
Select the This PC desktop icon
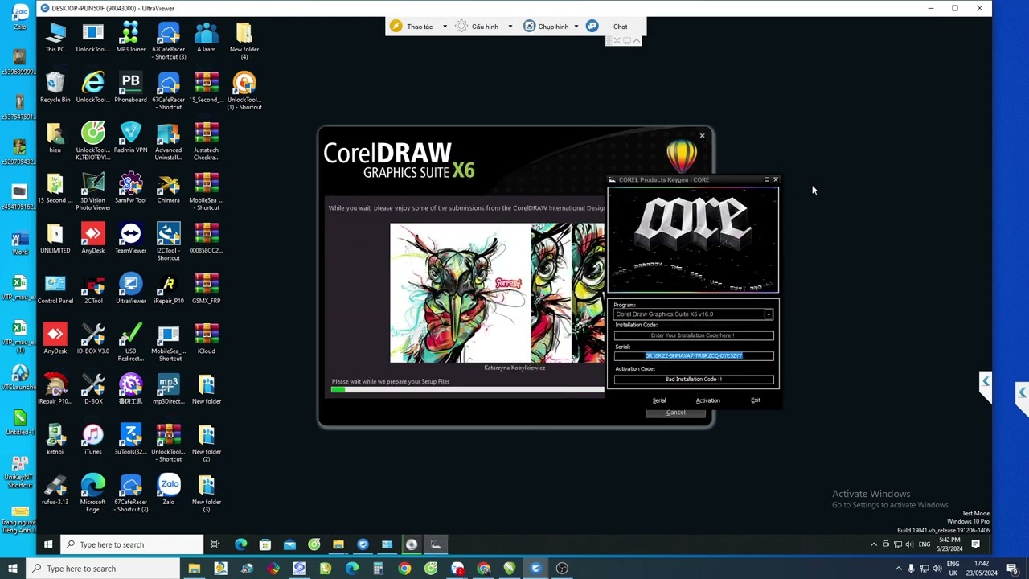[55, 38]
